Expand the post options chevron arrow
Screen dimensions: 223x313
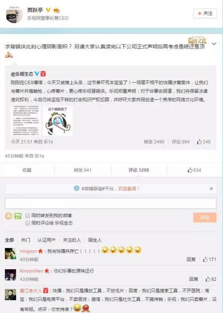[214, 44]
